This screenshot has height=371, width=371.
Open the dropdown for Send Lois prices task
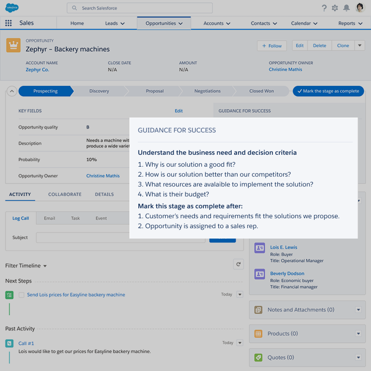coord(240,294)
